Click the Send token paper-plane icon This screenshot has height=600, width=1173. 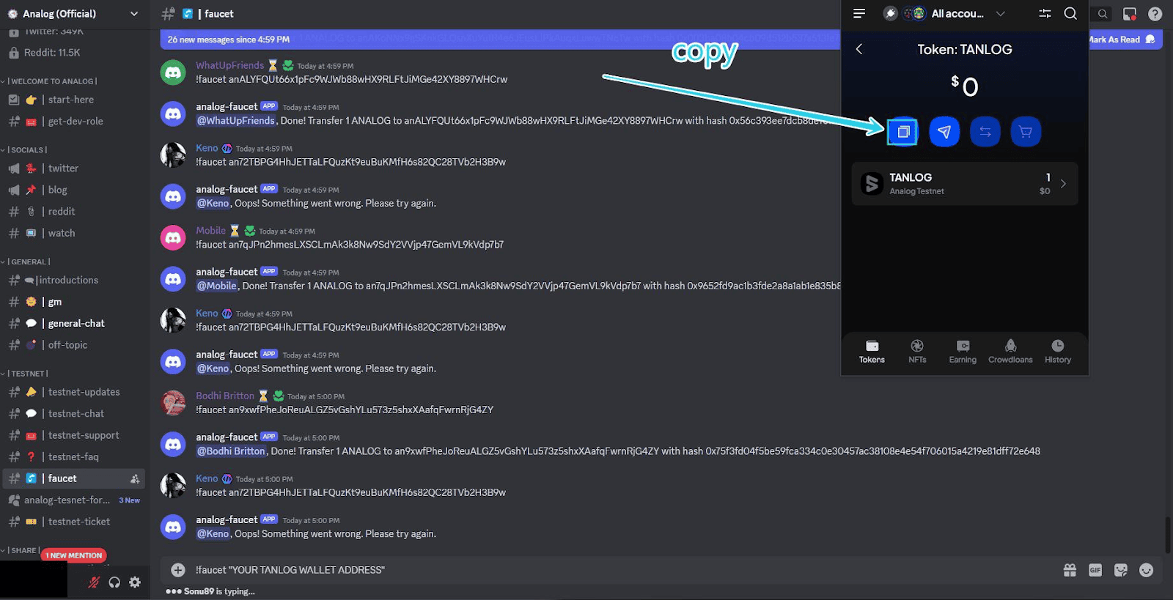(944, 132)
